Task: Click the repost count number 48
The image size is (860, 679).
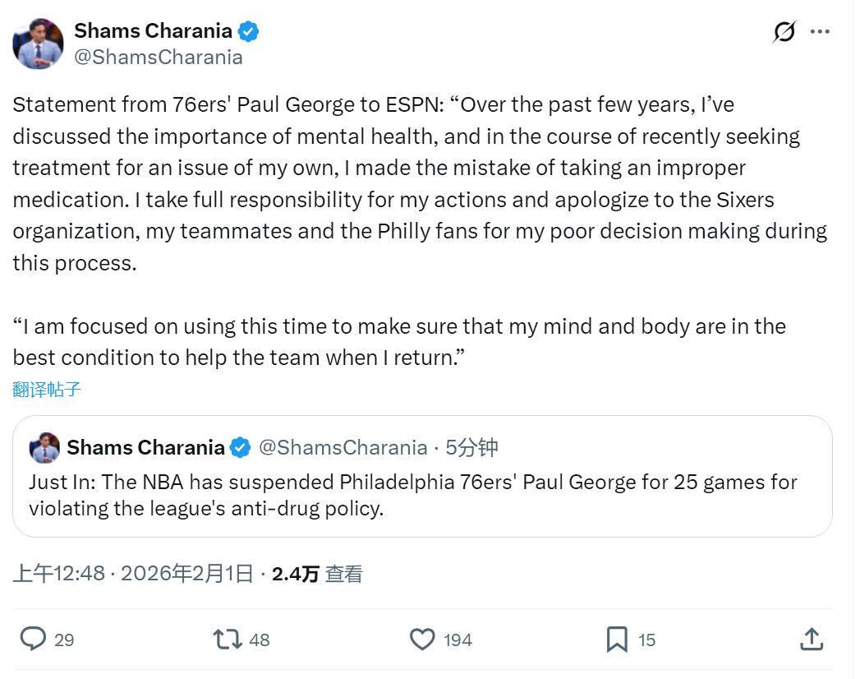Action: point(260,640)
